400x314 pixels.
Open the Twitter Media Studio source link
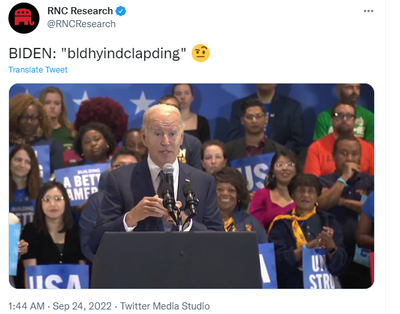(165, 306)
